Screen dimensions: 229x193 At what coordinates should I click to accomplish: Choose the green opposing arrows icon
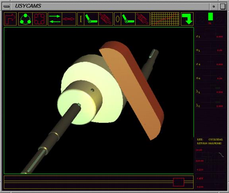pyautogui.click(x=55, y=19)
